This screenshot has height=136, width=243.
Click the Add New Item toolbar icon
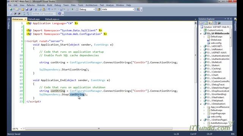(x=17, y=9)
